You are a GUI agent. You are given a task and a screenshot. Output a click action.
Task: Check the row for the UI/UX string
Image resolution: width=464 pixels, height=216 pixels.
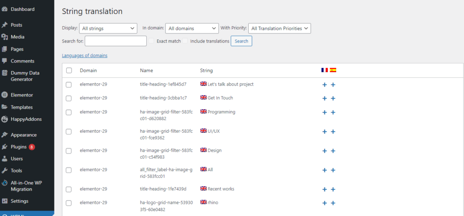coord(69,132)
